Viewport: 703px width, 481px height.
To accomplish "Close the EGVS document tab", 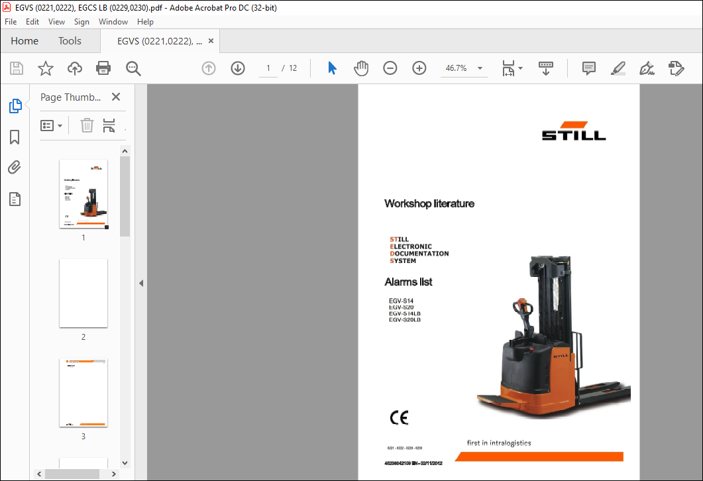I will click(211, 41).
